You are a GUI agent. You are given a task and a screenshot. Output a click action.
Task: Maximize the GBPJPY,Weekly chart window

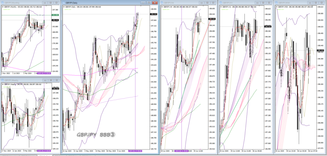pos(51,80)
